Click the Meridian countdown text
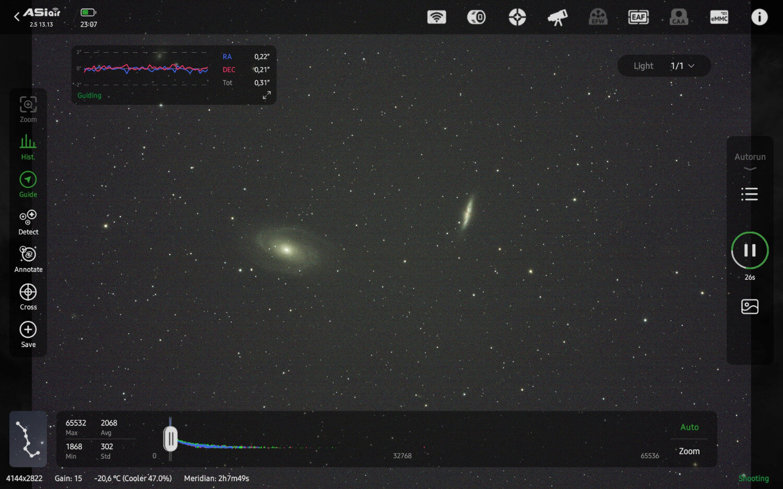Viewport: 783px width, 489px height. pyautogui.click(x=216, y=478)
